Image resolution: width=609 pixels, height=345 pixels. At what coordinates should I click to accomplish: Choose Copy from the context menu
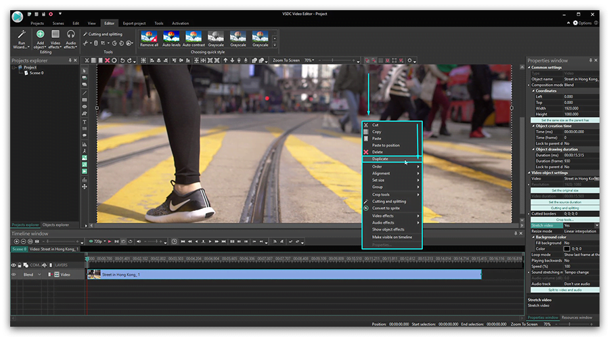pyautogui.click(x=392, y=132)
